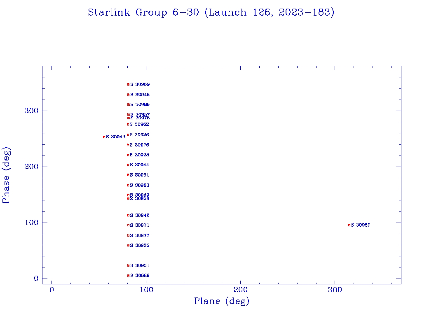
Task: Select the 'S 30976' satellite label
Action: point(139,145)
